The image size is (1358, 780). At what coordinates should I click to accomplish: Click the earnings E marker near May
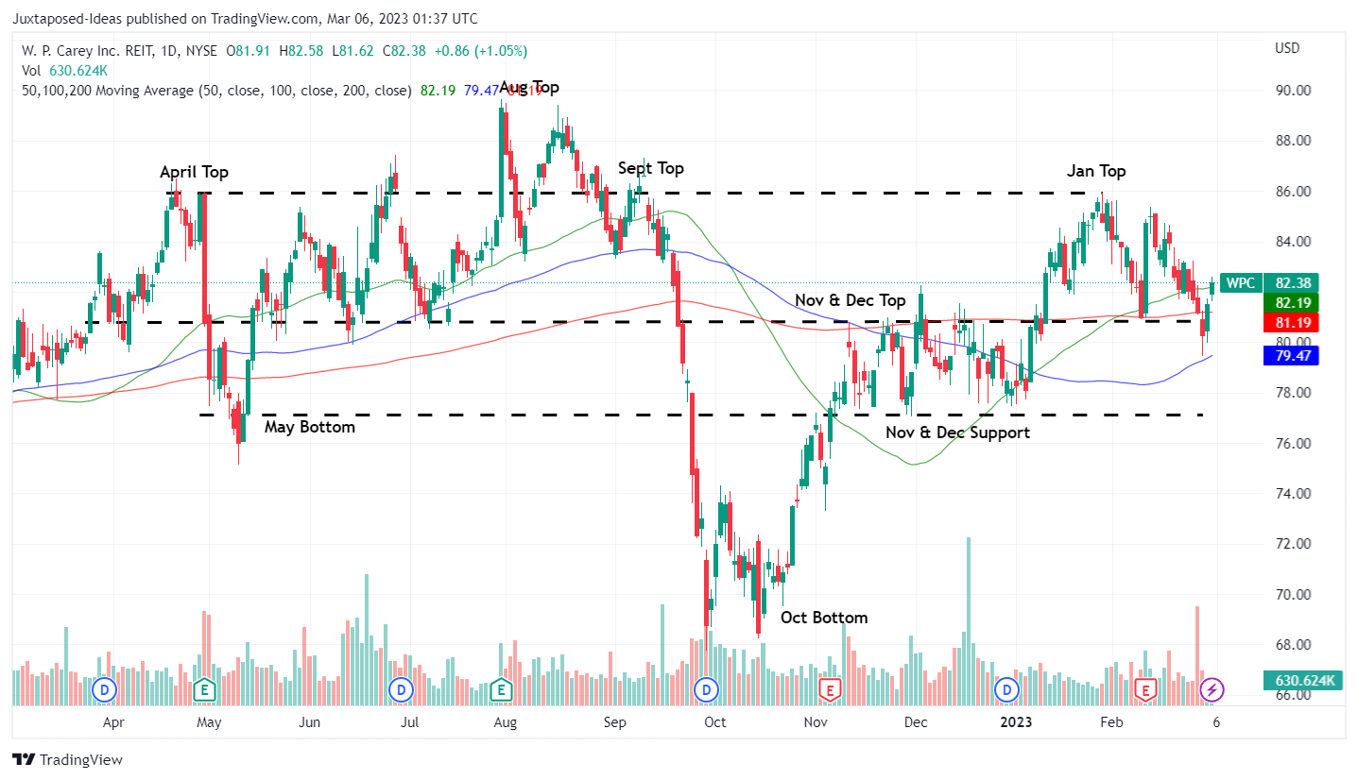tap(203, 690)
